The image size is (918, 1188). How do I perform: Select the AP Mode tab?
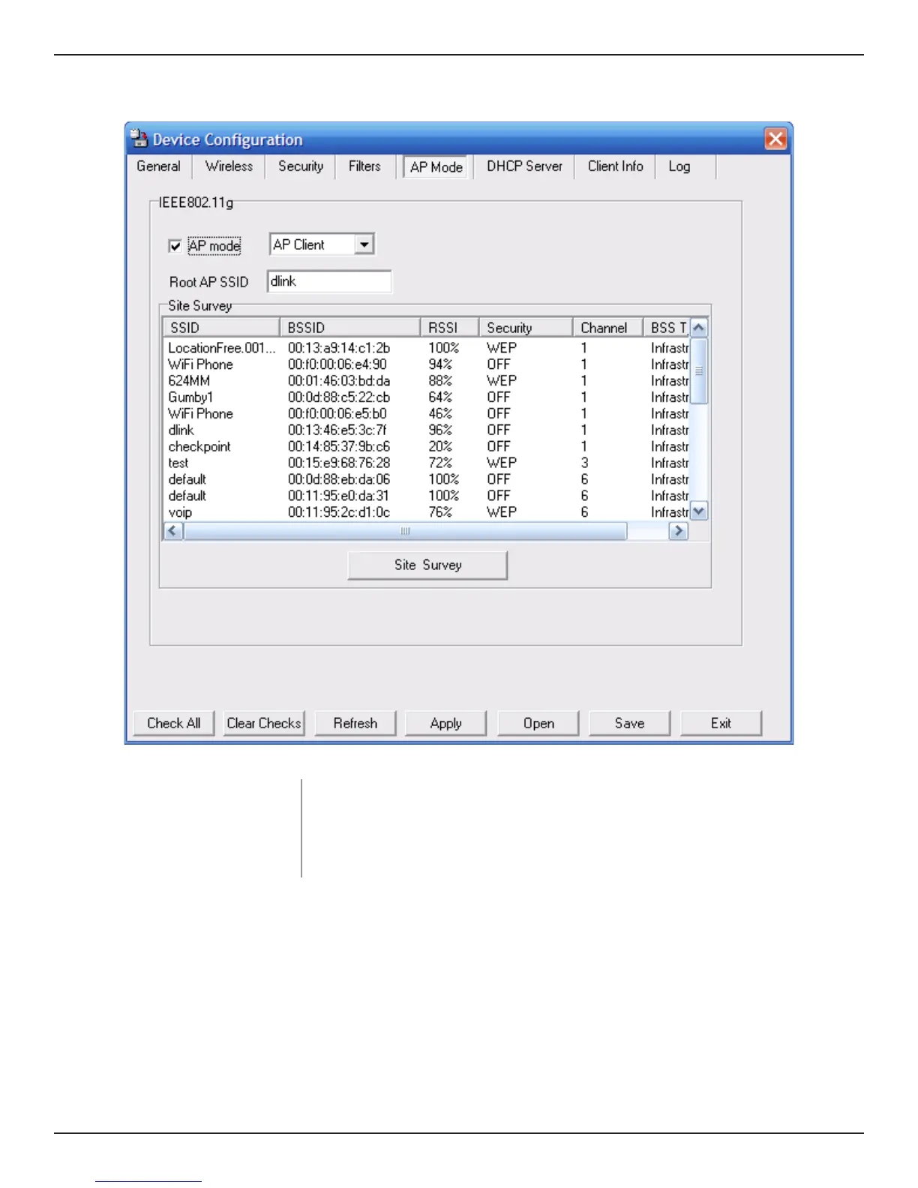pos(436,167)
